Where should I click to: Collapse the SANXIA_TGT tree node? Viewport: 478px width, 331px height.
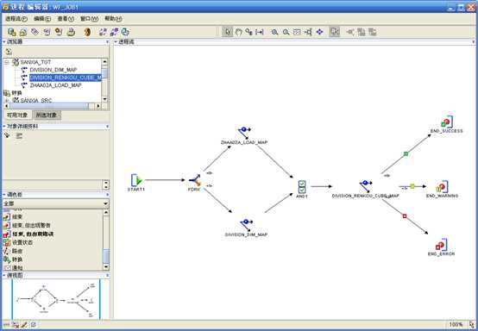click(7, 62)
